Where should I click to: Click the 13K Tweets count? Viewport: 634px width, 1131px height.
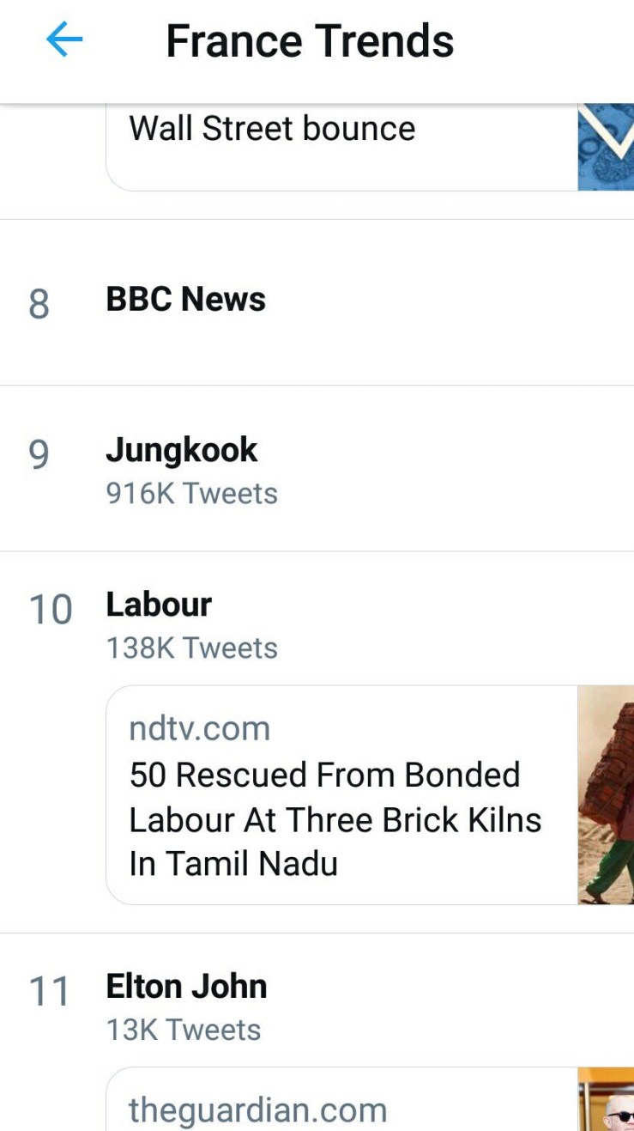tap(183, 1030)
